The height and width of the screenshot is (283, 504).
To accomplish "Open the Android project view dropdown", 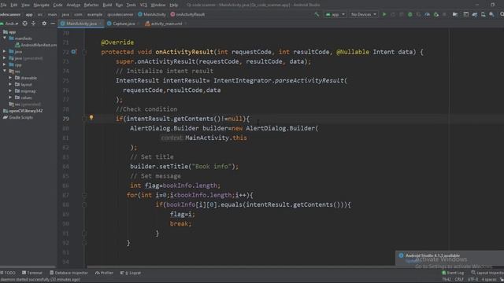I will (x=9, y=24).
